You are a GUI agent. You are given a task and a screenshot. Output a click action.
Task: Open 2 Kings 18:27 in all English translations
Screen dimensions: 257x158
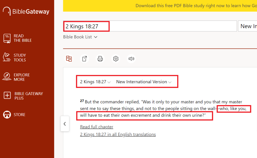[118, 134]
